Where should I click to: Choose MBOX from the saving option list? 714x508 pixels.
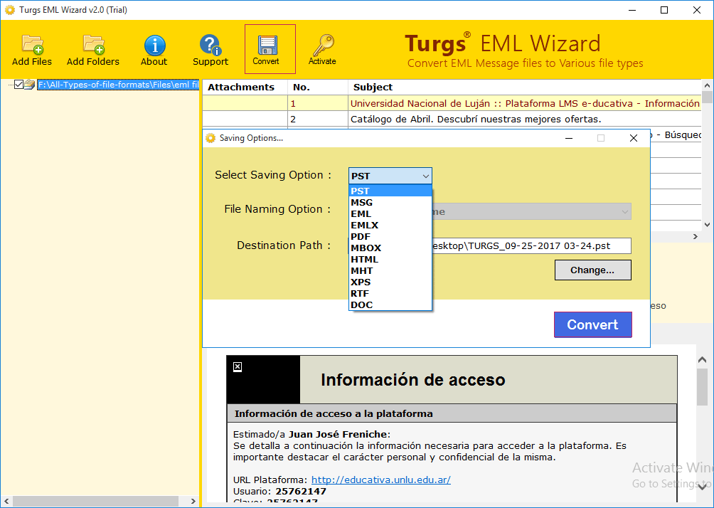pos(390,248)
